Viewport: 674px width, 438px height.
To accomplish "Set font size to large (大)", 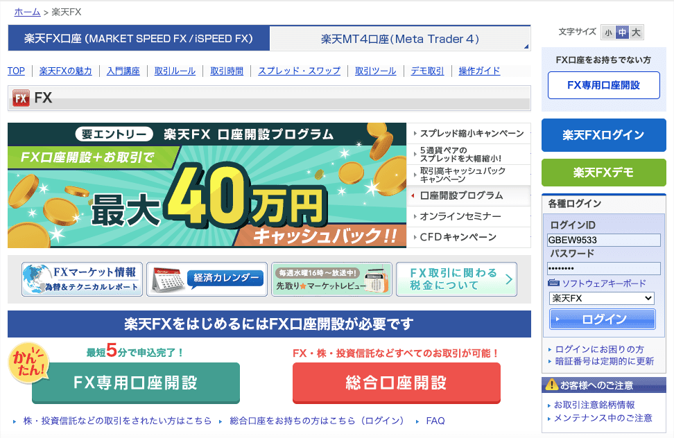I will click(636, 32).
